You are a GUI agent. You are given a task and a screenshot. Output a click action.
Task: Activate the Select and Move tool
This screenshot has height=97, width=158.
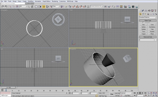point(44,7)
